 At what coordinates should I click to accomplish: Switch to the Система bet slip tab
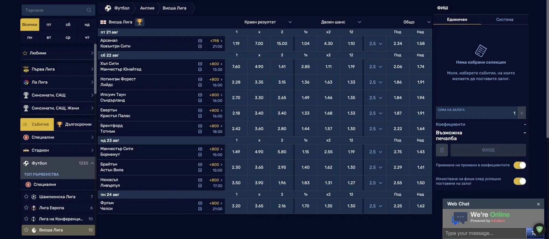click(504, 19)
